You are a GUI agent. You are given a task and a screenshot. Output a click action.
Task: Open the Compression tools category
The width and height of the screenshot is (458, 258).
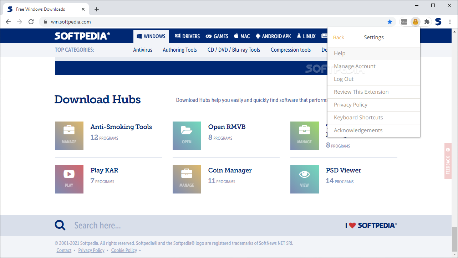point(291,50)
